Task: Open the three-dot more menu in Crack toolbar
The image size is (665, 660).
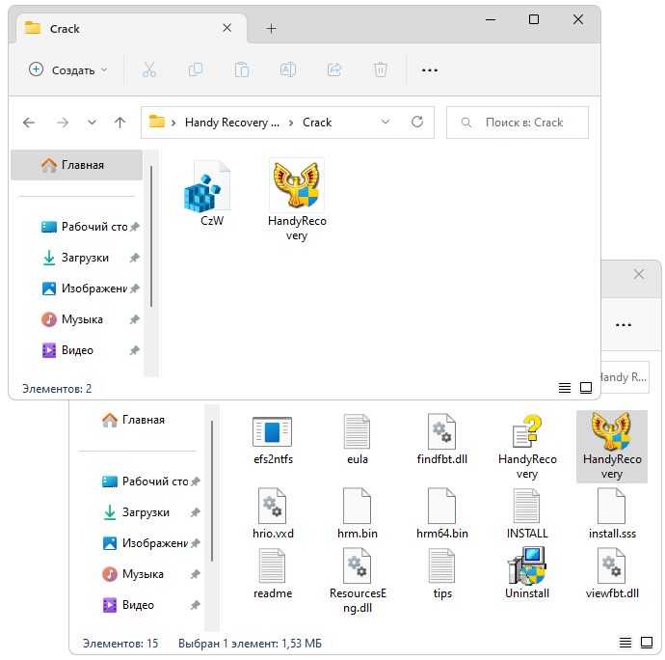Action: point(430,70)
